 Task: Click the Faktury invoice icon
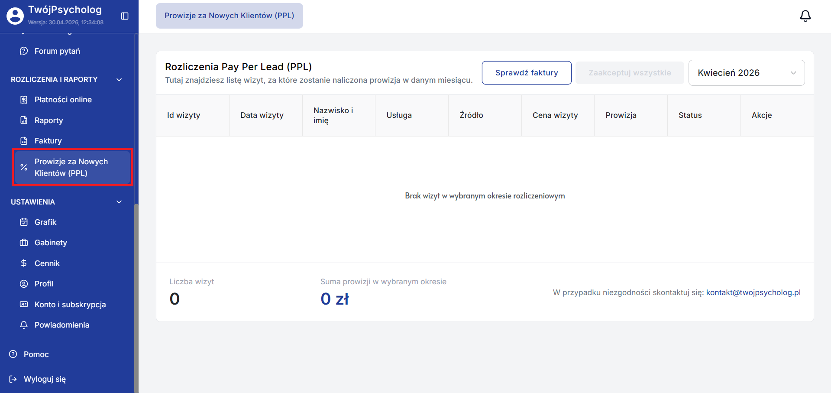click(24, 141)
